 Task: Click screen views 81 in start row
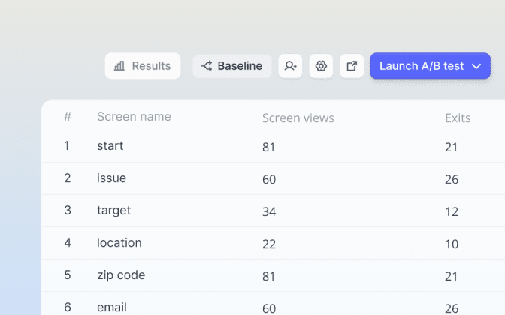pos(268,147)
